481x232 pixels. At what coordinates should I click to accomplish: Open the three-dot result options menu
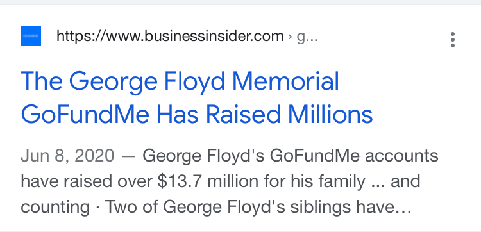point(453,40)
